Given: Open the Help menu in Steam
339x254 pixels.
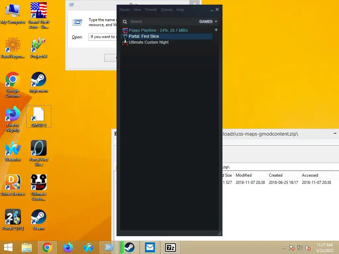Looking at the screenshot, I should click(x=180, y=10).
